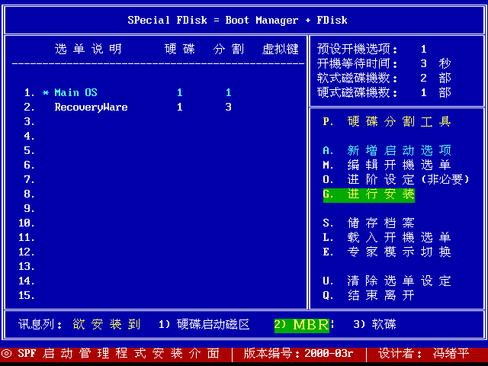
Task: Click the 虚拟键 column header
Action: (280, 49)
